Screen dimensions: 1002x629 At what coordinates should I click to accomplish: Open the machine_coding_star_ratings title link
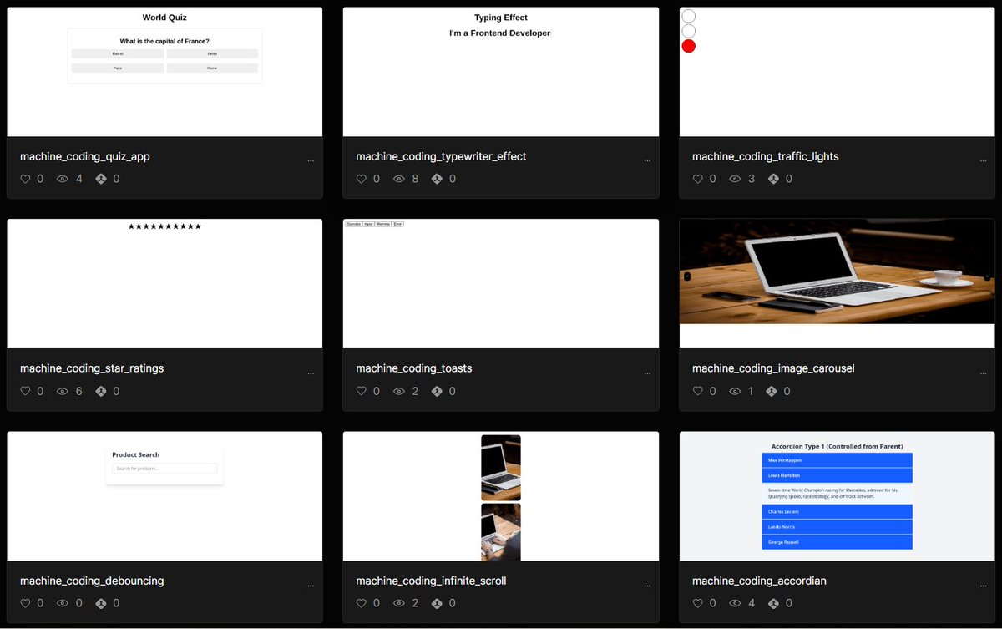[x=92, y=368]
